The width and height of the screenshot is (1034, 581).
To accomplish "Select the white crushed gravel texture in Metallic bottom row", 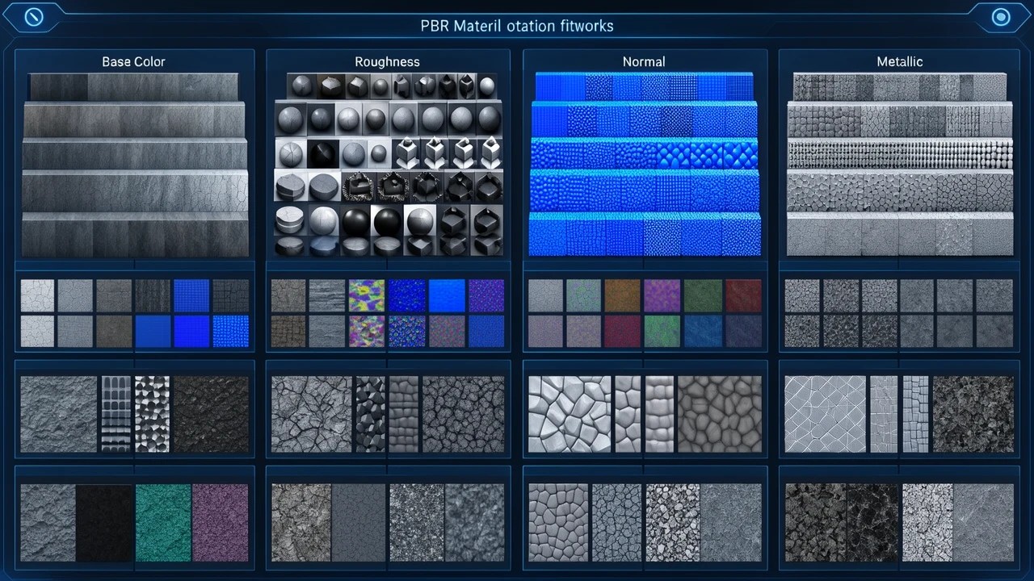I will [927, 523].
